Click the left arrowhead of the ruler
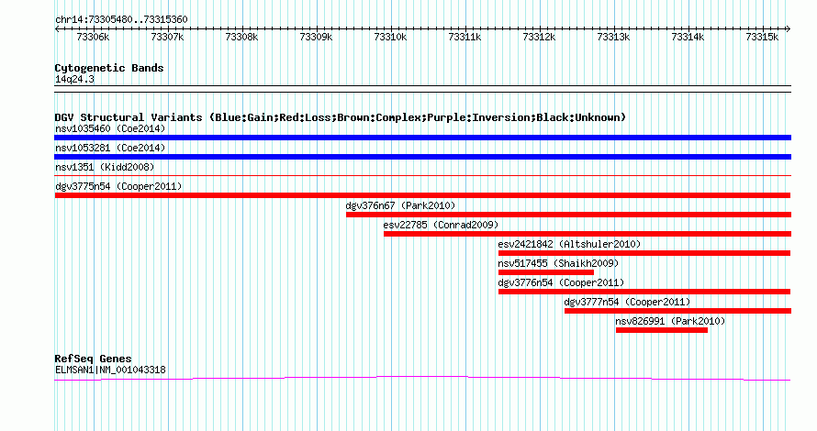 pyautogui.click(x=57, y=28)
